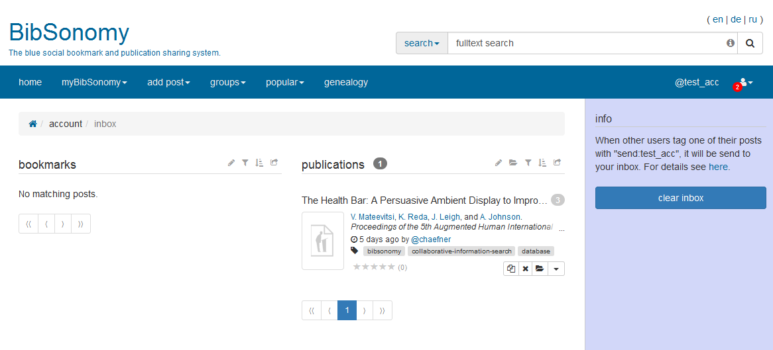Open author J. Leigh link
The width and height of the screenshot is (773, 350).
click(446, 216)
